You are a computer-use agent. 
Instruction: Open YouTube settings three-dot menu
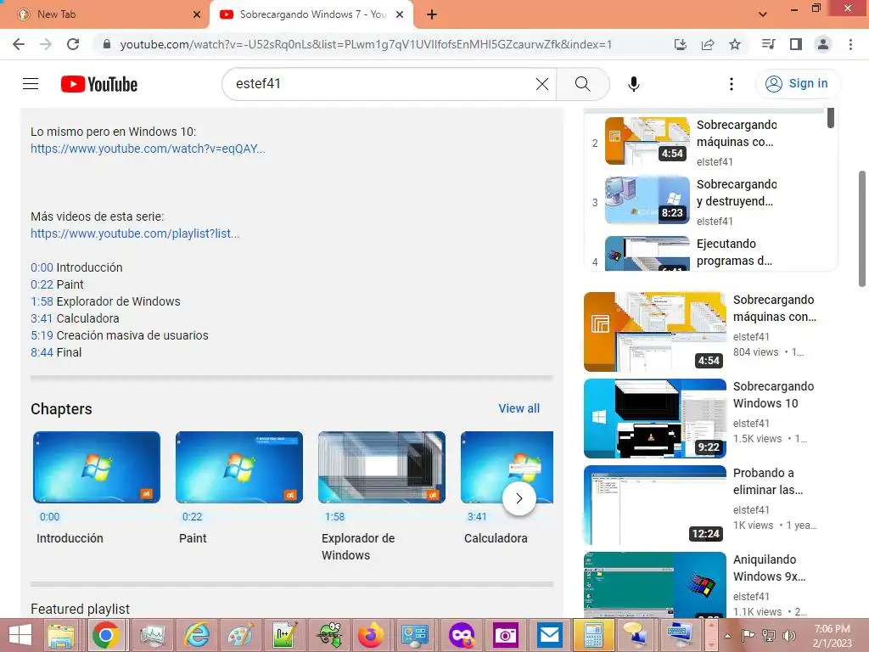[x=731, y=84]
